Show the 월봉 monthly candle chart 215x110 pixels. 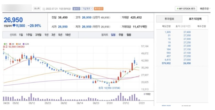pos(129,35)
